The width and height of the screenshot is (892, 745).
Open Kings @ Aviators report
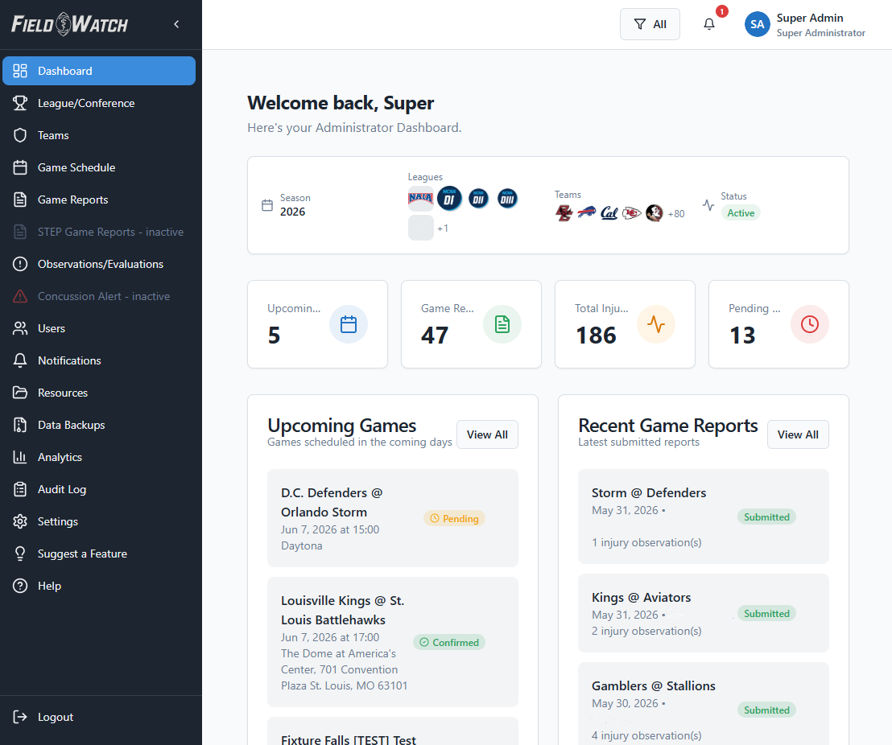(703, 613)
